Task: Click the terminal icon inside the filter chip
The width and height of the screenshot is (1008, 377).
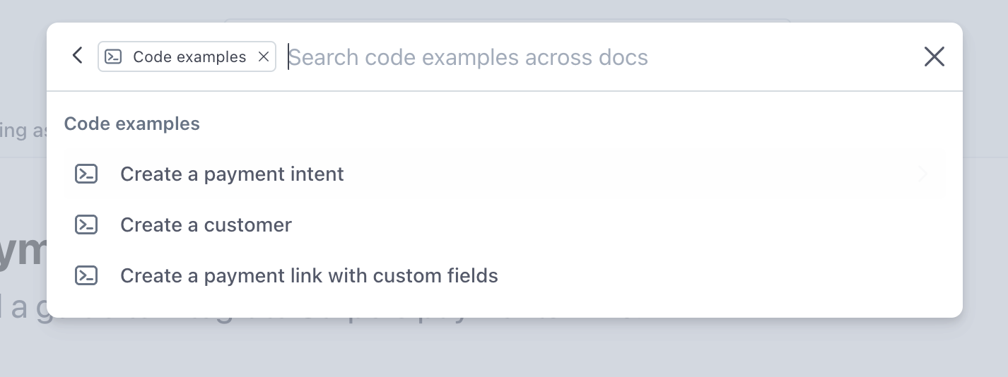Action: point(113,57)
